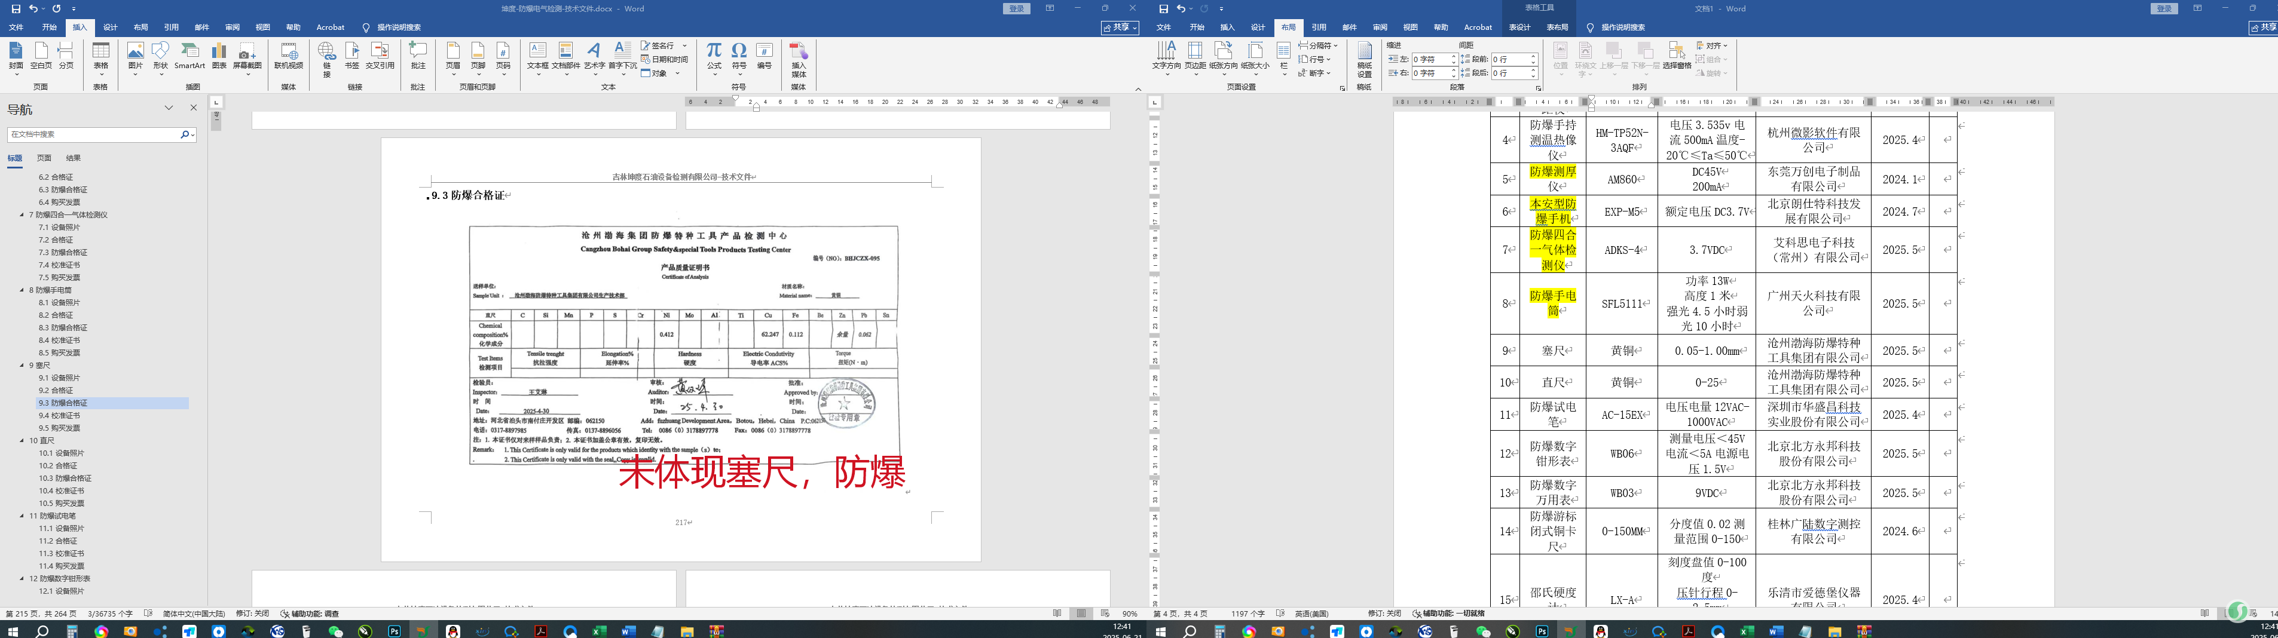Viewport: 2278px width, 638px height.
Task: Open navigation pane options dropdown arrow
Action: [169, 108]
